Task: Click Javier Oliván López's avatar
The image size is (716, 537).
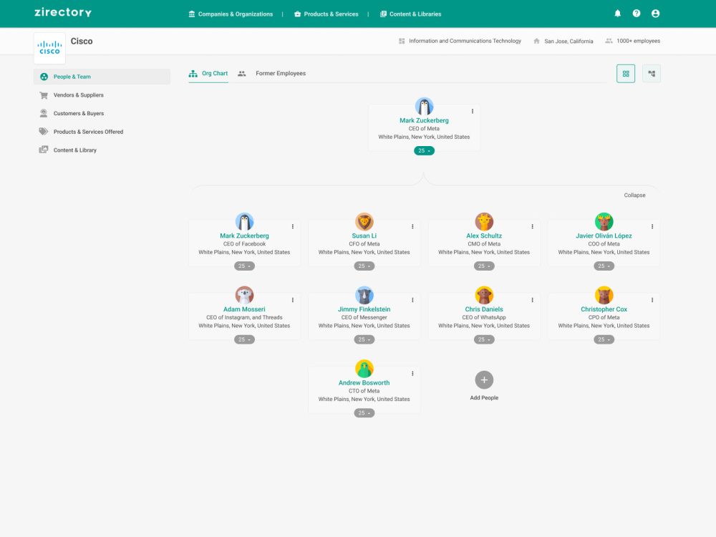Action: point(604,222)
